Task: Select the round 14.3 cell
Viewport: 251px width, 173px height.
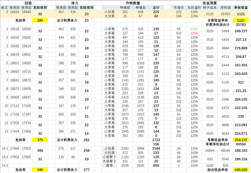Action: pyautogui.click(x=5, y=165)
